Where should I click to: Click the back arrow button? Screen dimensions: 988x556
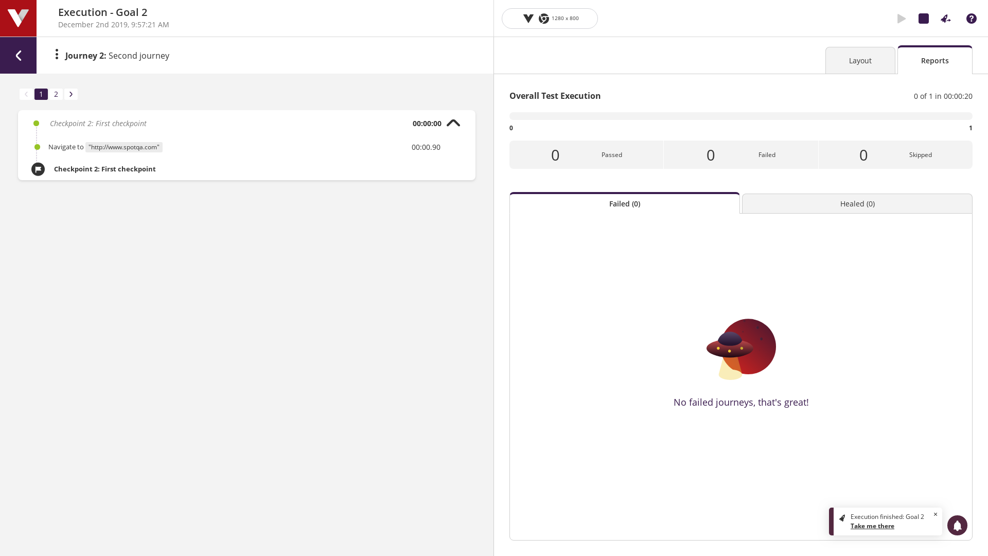pos(18,55)
